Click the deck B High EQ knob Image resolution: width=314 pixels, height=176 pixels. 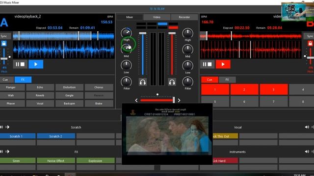tap(187, 33)
